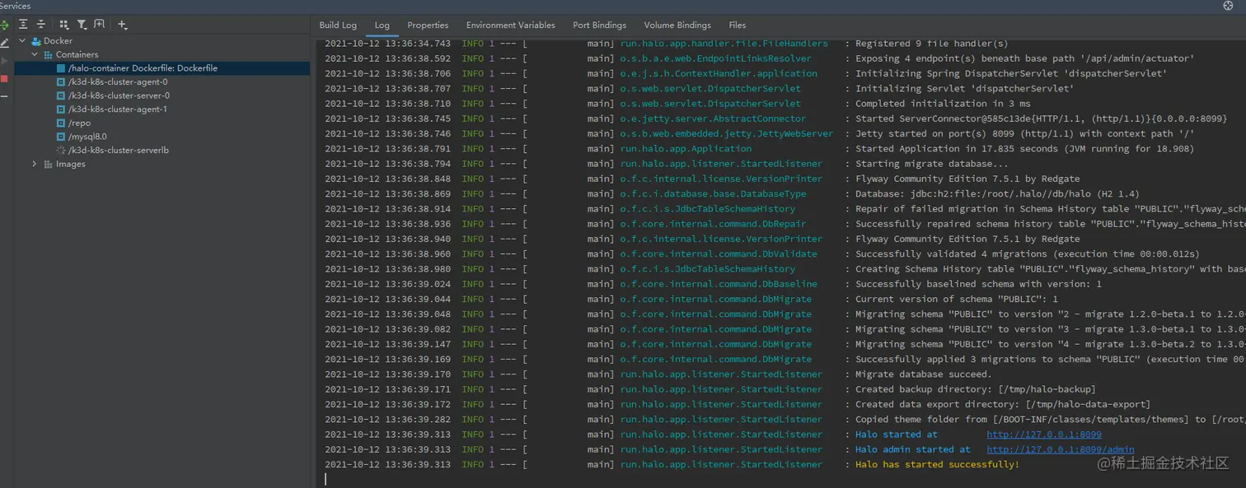Click 'o.f.c.i.database.base.DatabaseType' logger name
Screen dimensions: 1246x488
(713, 194)
